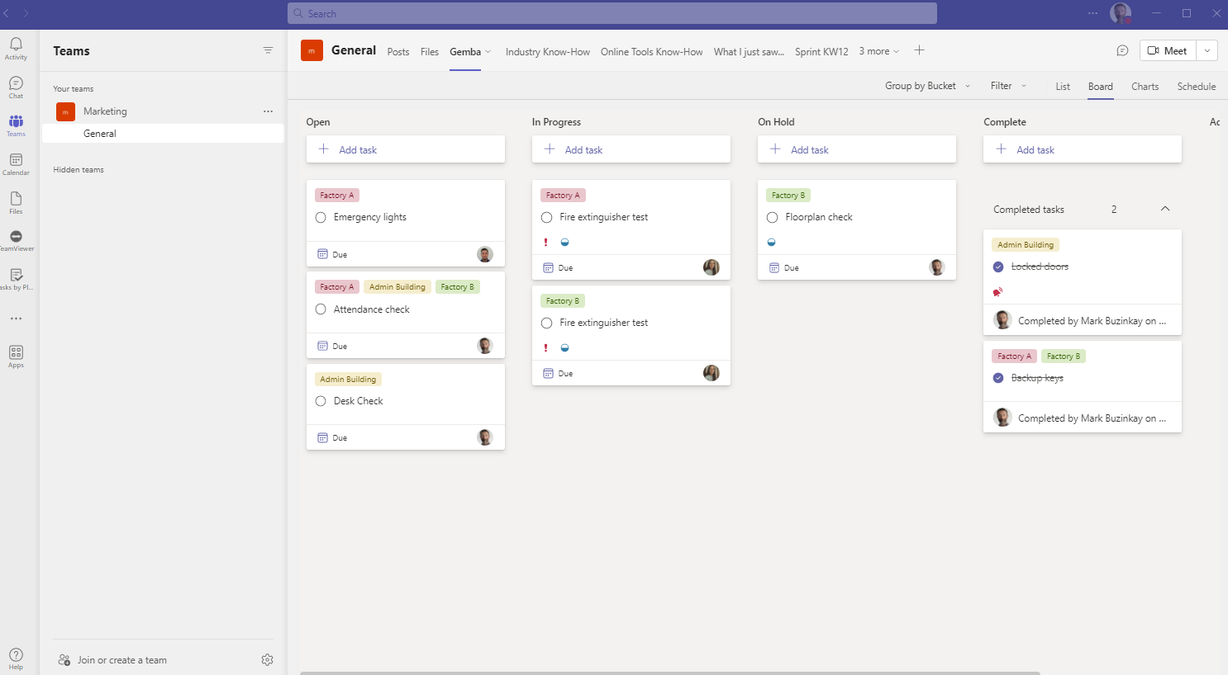Switch to the Posts tab
1228x675 pixels.
pyautogui.click(x=398, y=52)
